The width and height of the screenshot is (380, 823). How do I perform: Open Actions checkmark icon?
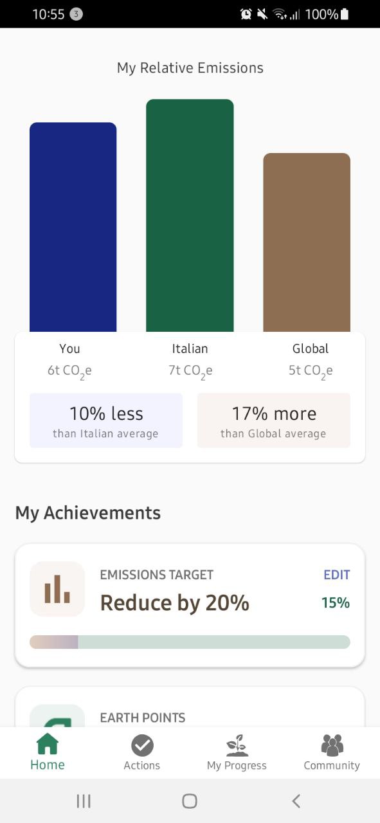[x=142, y=745]
